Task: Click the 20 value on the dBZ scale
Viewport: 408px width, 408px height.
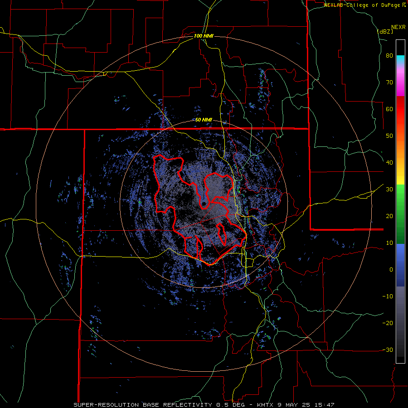Action: 389,216
